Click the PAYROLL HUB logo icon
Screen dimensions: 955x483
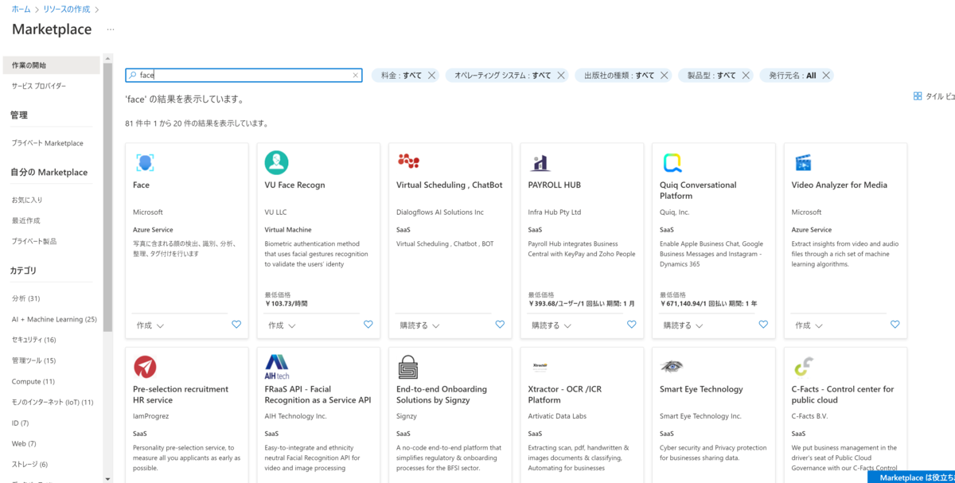click(x=540, y=163)
